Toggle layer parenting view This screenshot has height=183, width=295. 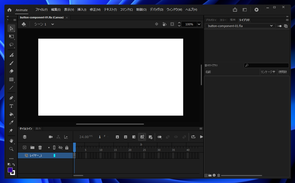pos(58,137)
